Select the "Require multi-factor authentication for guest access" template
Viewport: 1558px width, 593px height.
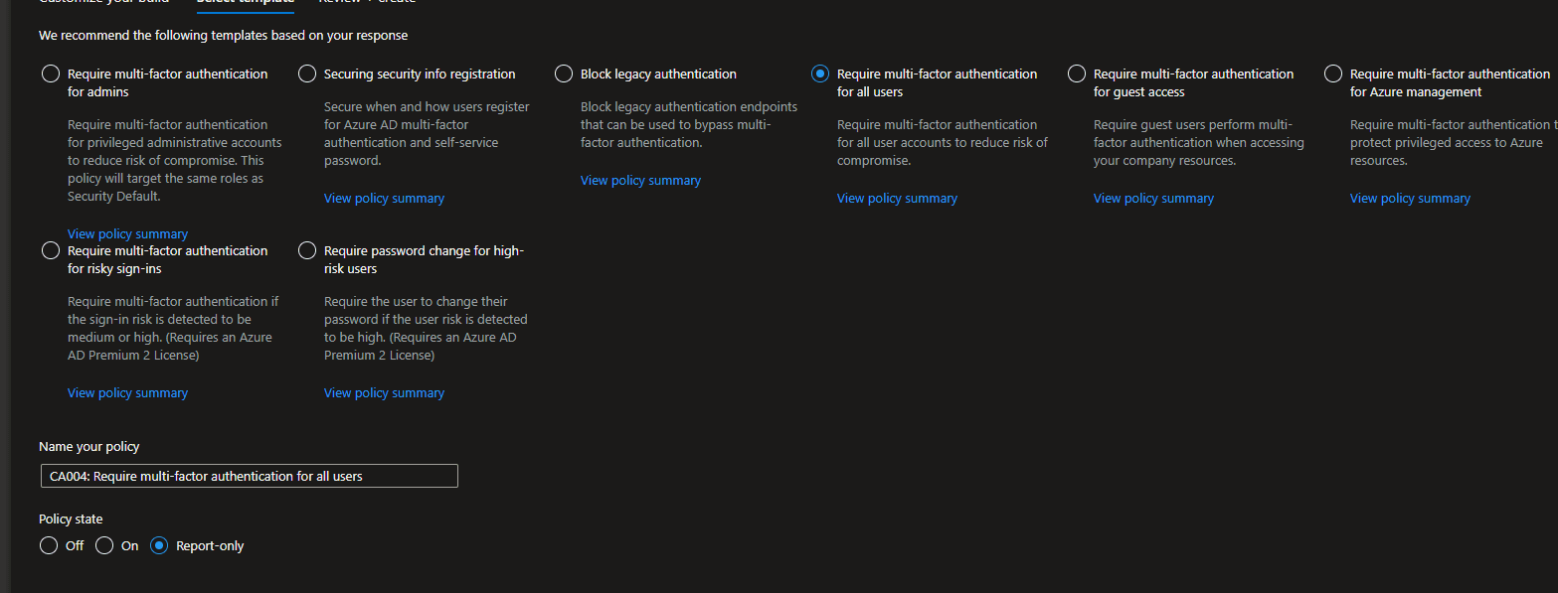(1076, 74)
